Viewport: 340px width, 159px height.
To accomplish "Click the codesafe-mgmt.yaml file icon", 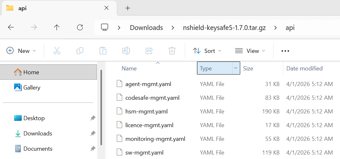I will (x=120, y=98).
